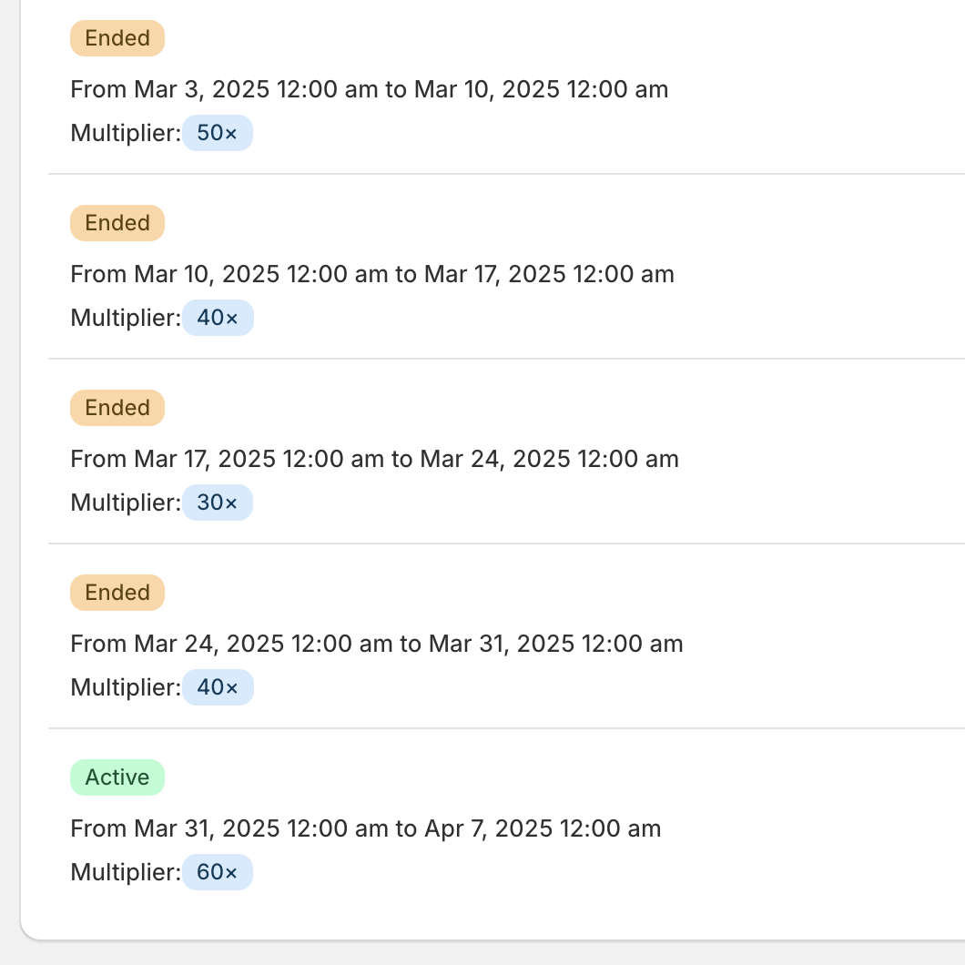Image resolution: width=965 pixels, height=965 pixels.
Task: Click the Multiplier label beside 60×
Action: pyautogui.click(x=126, y=873)
